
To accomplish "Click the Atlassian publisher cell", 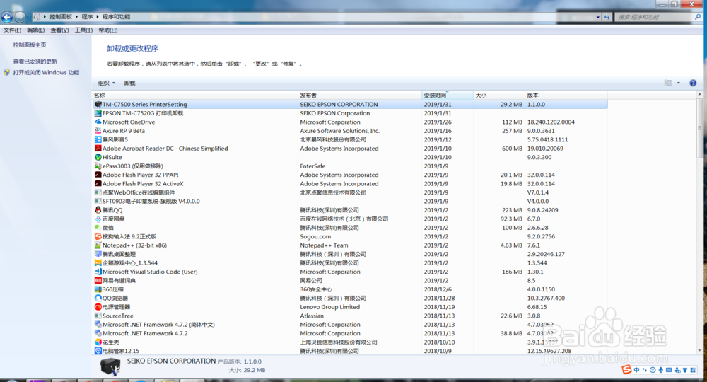I will [x=312, y=316].
